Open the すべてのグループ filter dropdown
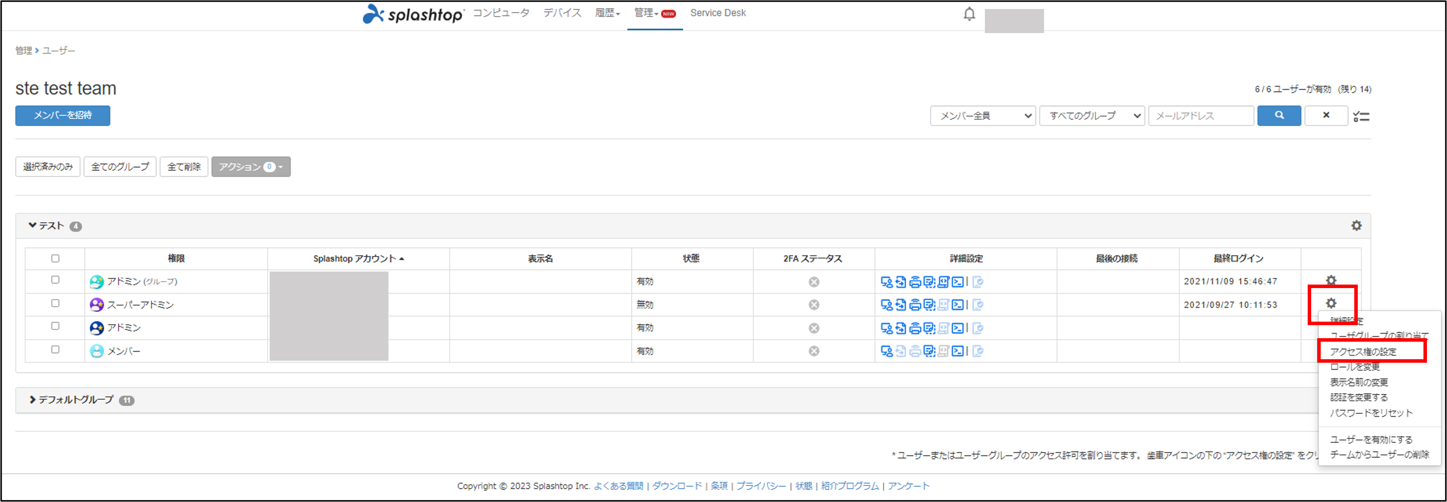This screenshot has height=502, width=1447. [x=1092, y=116]
